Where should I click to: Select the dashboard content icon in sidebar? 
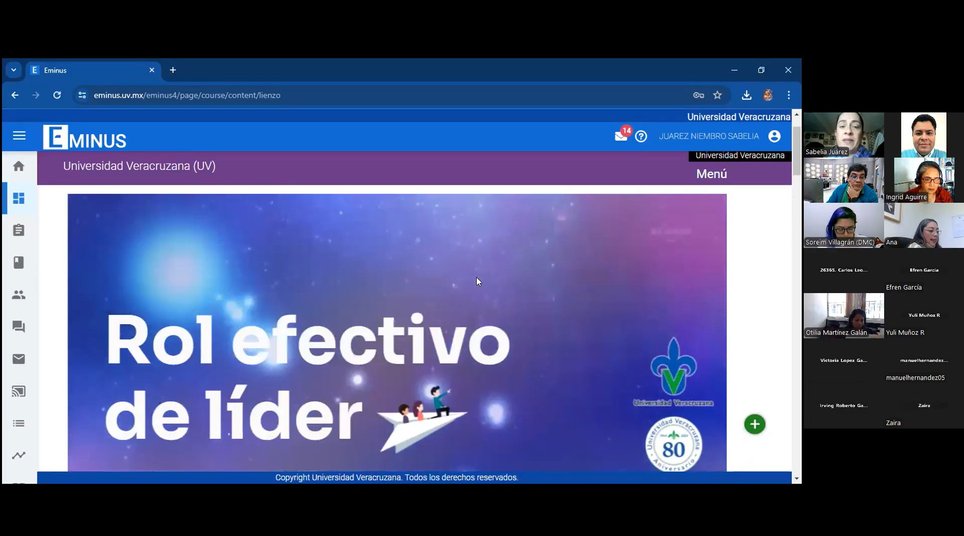coord(19,198)
